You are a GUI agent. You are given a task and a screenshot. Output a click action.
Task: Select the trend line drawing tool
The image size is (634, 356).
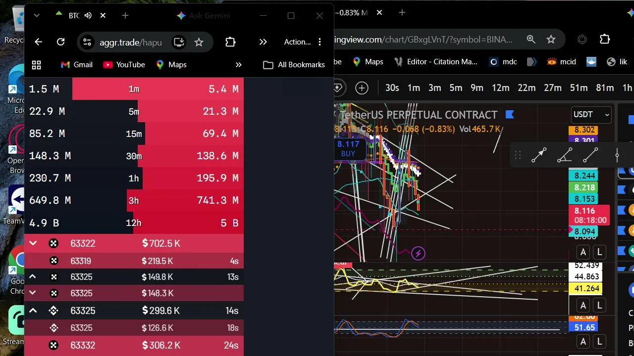coord(590,156)
